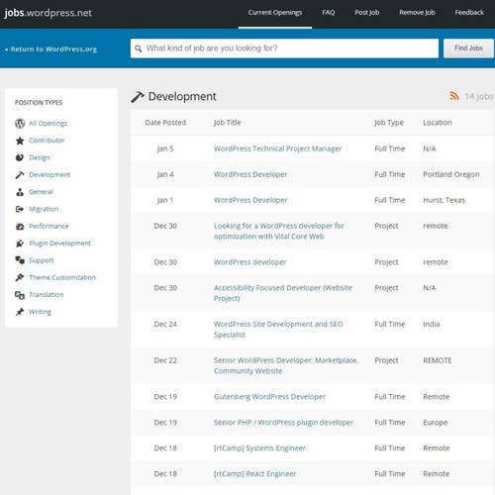Viewport: 495px width, 495px height.
Task: Click the Hurst, Texas location cell
Action: (x=444, y=200)
